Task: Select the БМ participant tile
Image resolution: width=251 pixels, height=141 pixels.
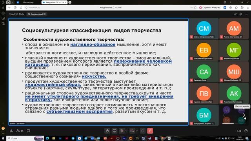Action: coord(204,115)
